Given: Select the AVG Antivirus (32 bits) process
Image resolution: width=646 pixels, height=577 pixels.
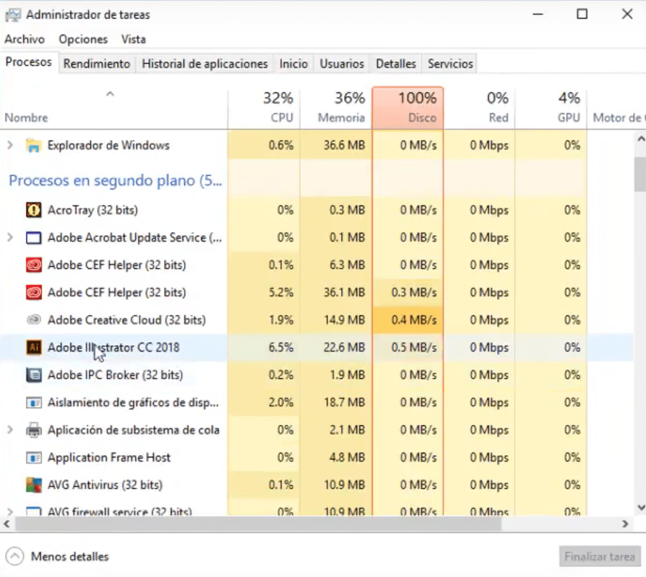Looking at the screenshot, I should (317, 485).
